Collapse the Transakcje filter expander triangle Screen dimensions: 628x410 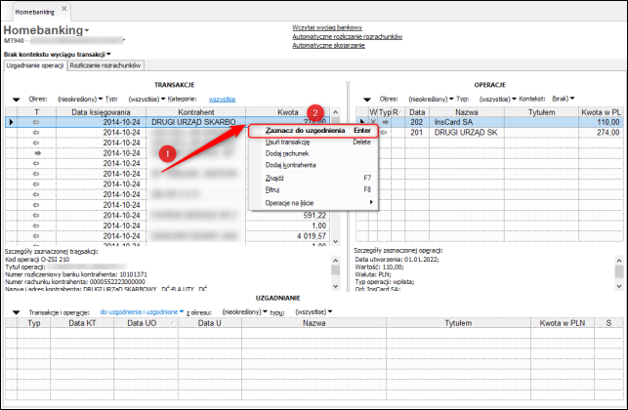click(x=16, y=100)
